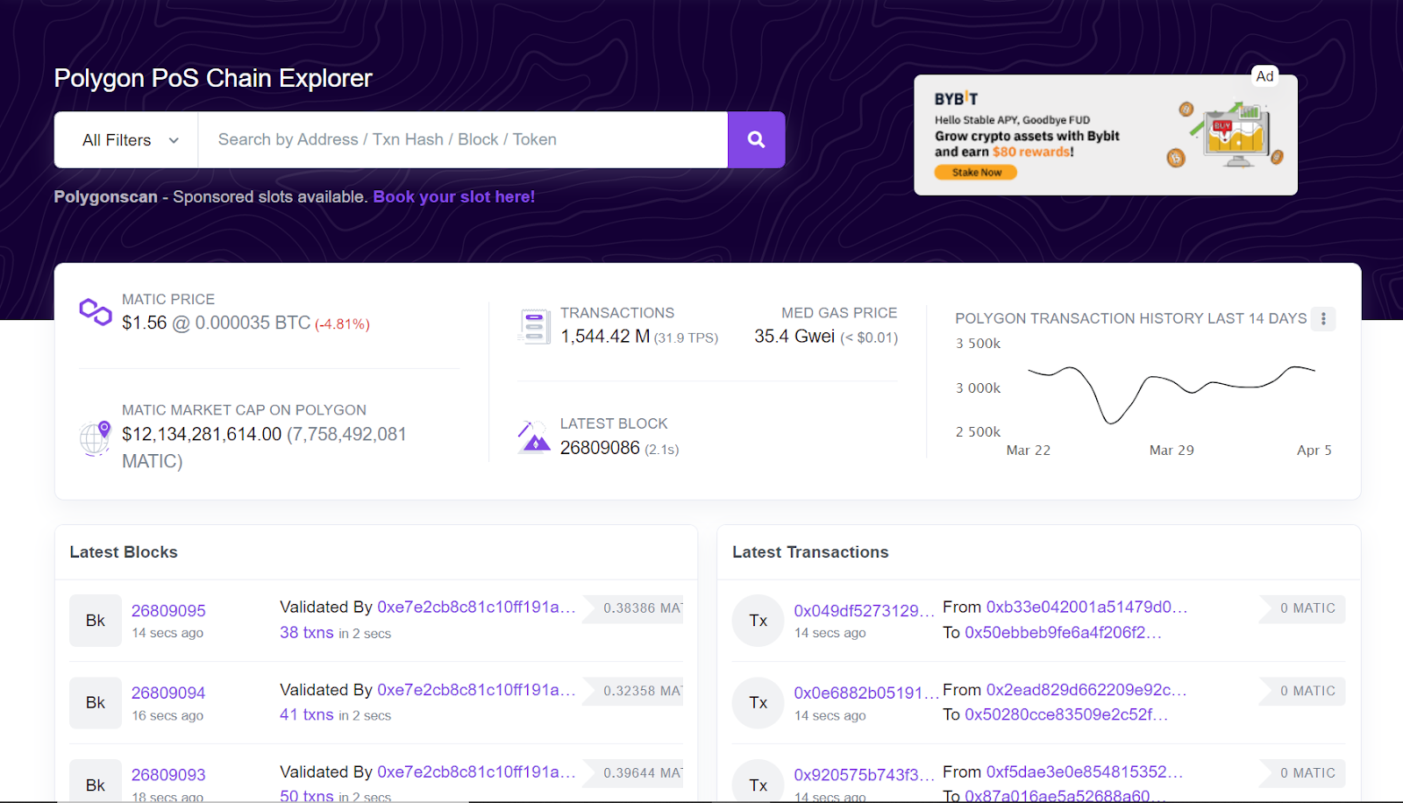Click the Bybit advertisement banner image
This screenshot has width=1403, height=803.
click(1106, 135)
